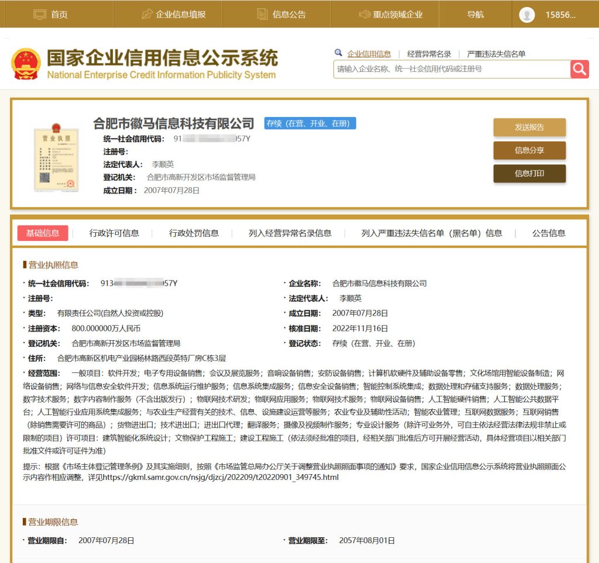This screenshot has height=563, width=599.
Task: Switch to the 行政许可信息 tab
Action: click(114, 233)
